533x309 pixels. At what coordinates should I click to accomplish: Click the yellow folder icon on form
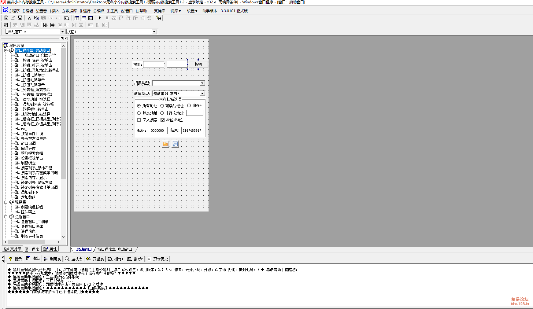click(165, 144)
